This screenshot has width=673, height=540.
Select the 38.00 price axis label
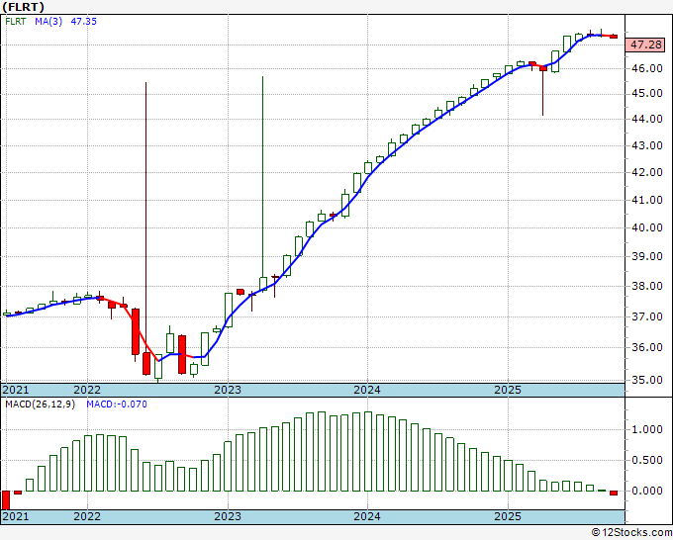[x=647, y=286]
